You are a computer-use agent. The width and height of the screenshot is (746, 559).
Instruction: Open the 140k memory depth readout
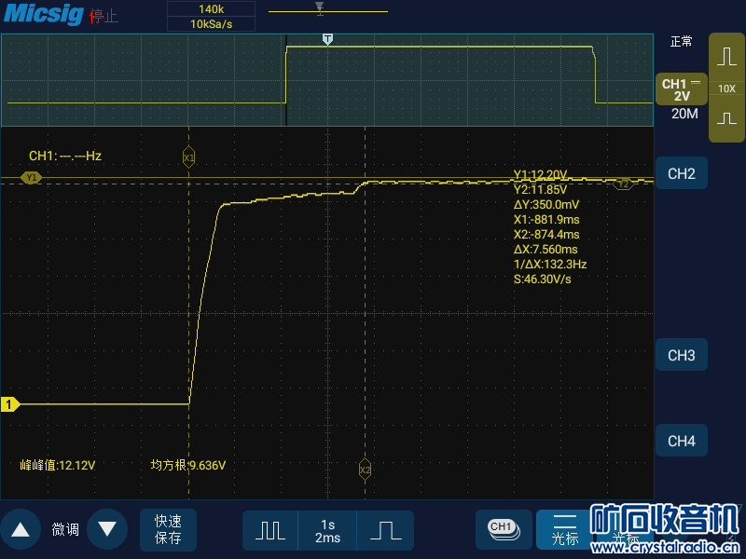tap(212, 9)
